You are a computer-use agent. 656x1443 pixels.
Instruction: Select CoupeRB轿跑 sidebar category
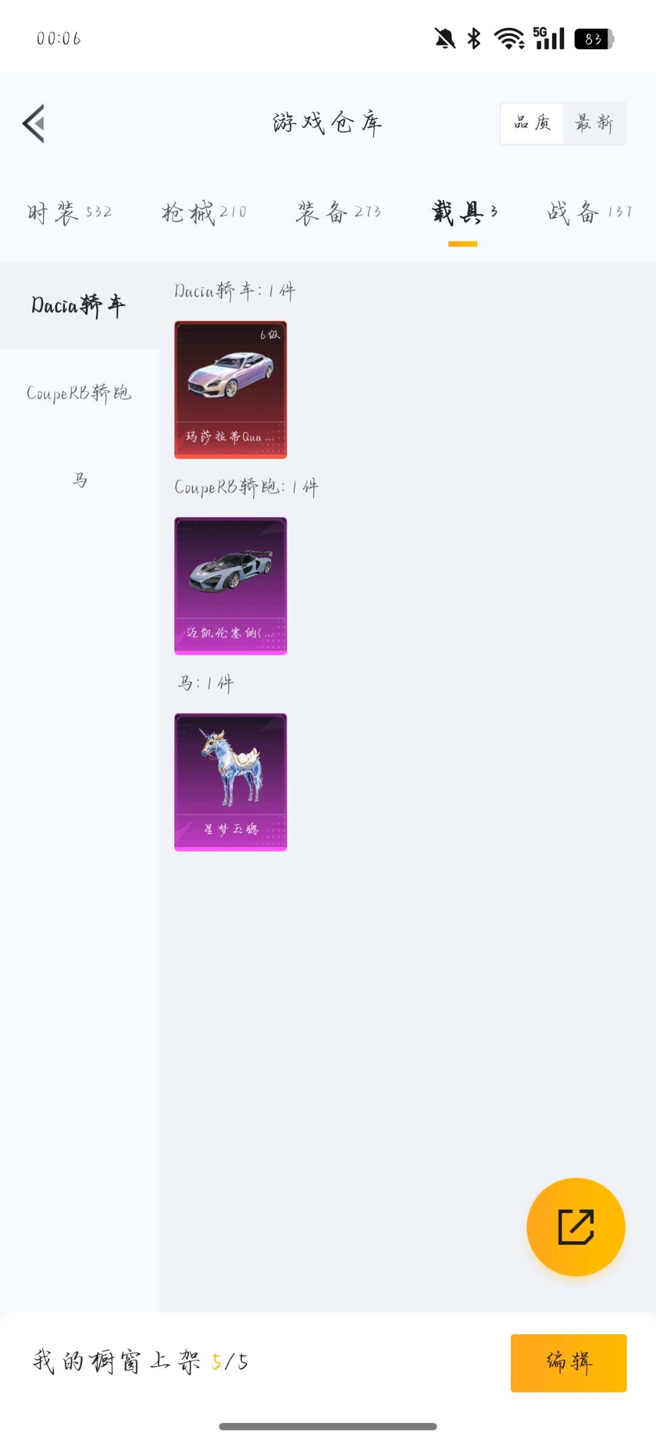coord(80,393)
